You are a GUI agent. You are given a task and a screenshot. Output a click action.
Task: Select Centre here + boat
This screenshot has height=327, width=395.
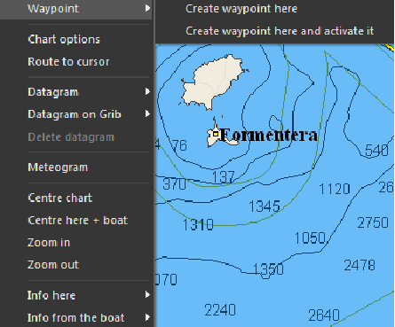[77, 221]
